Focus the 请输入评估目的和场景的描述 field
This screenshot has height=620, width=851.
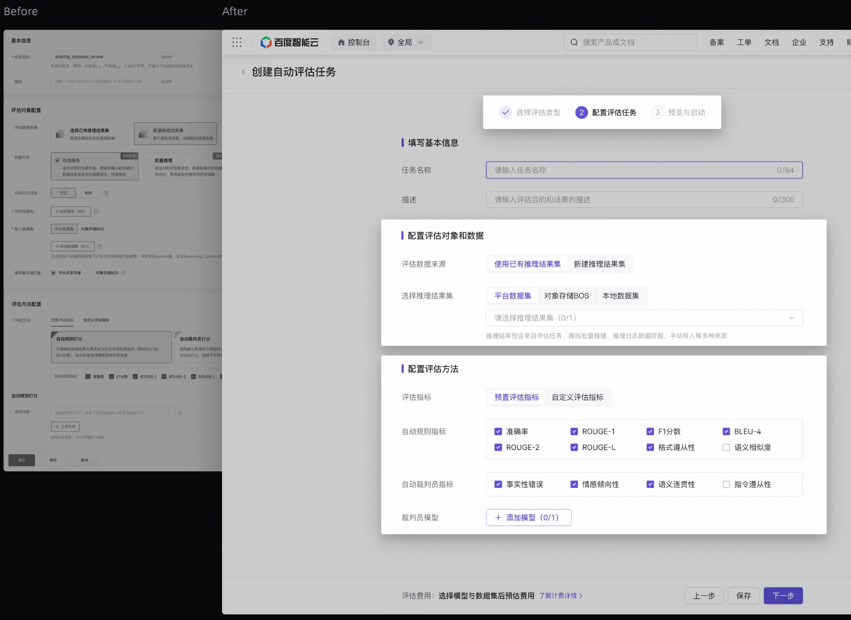pos(644,200)
